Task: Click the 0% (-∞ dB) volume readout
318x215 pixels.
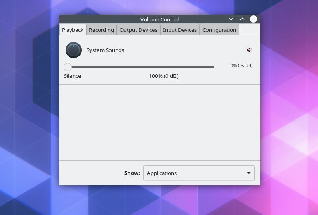Action: [x=242, y=65]
